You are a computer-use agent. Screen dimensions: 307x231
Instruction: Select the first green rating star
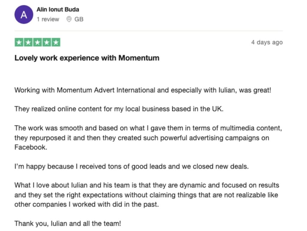click(x=19, y=42)
